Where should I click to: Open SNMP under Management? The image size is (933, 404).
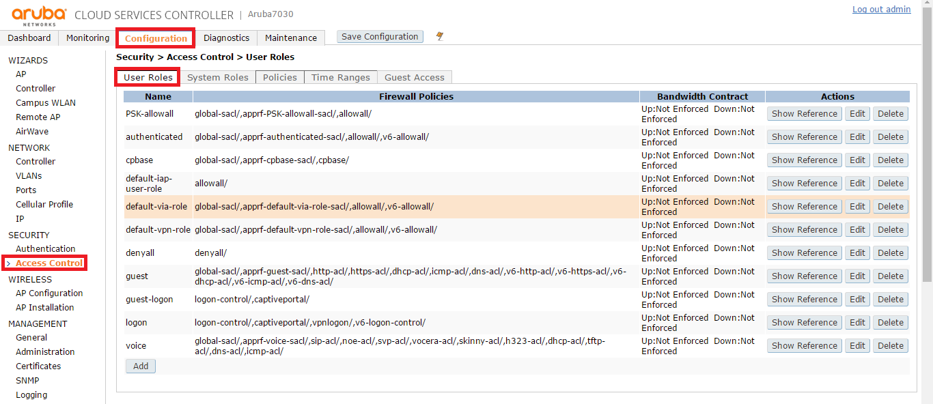pyautogui.click(x=27, y=380)
